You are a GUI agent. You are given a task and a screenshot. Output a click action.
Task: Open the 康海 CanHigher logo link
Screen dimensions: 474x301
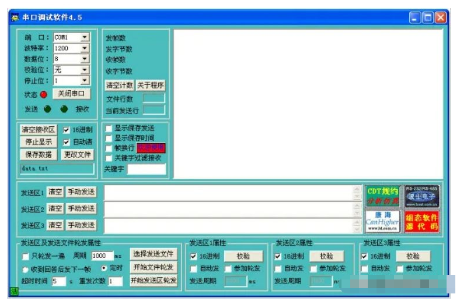(x=383, y=221)
